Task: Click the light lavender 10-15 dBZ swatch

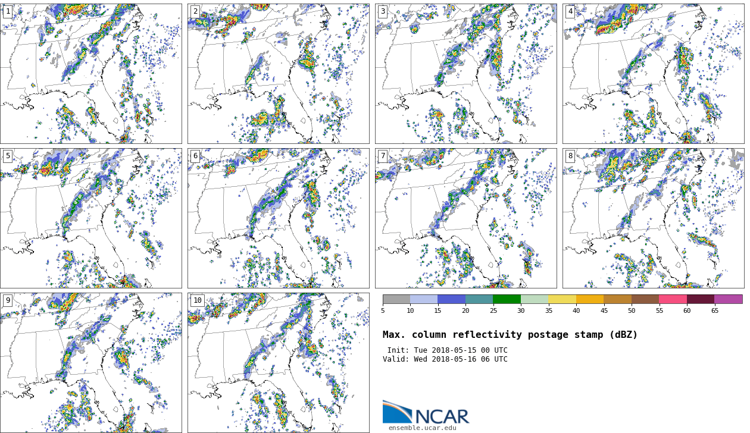Action: point(424,299)
